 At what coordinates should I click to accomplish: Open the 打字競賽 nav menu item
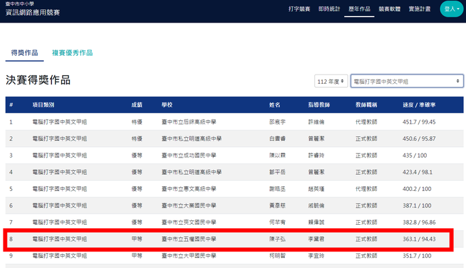point(300,9)
